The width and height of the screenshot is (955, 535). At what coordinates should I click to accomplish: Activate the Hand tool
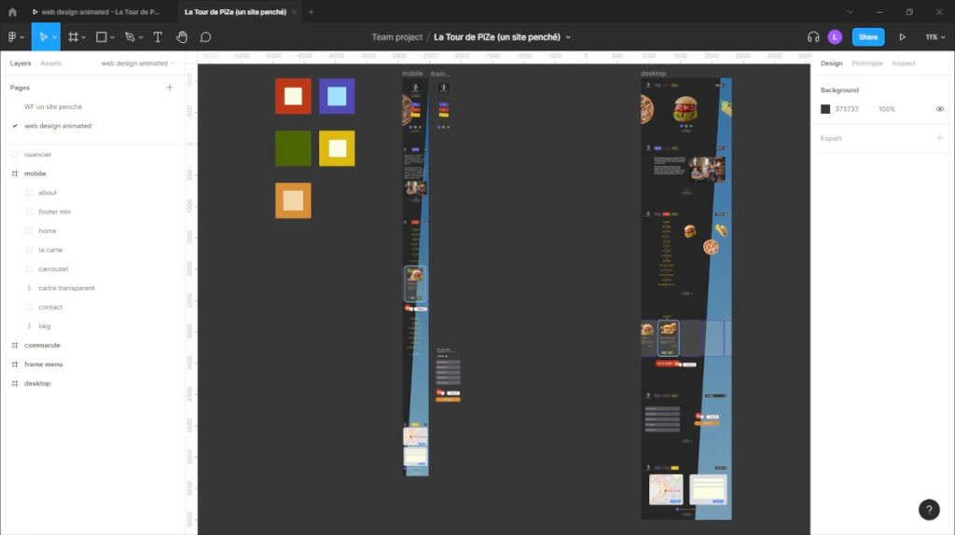click(x=182, y=37)
